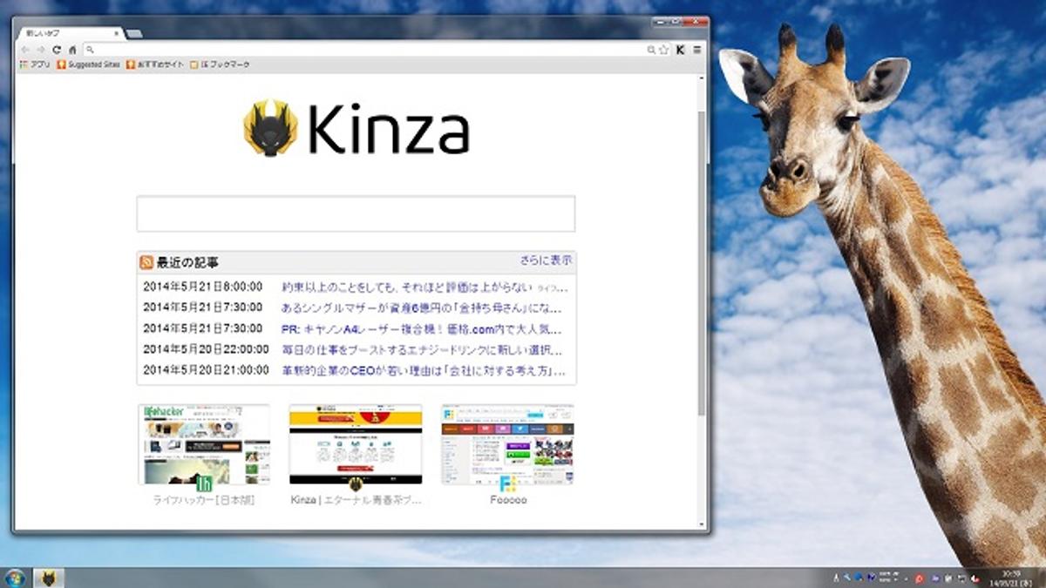This screenshot has width=1046, height=588.
Task: Go back using the browser back arrow
Action: pyautogui.click(x=24, y=50)
